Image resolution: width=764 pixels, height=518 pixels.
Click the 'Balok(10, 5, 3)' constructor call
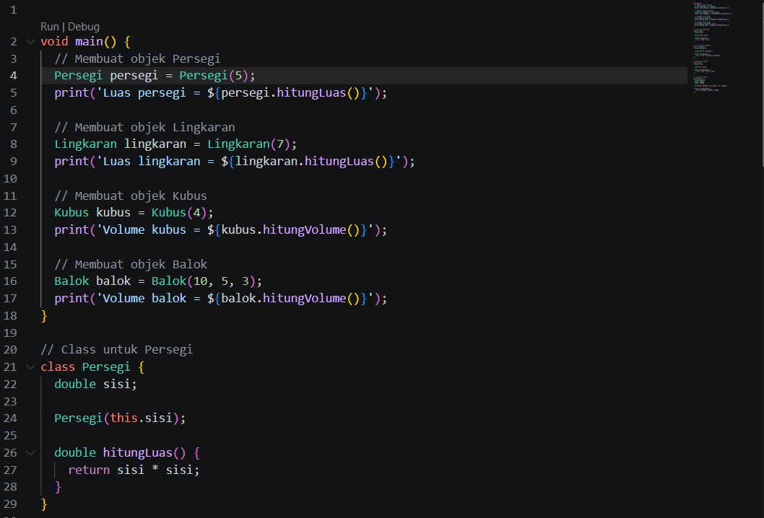[x=204, y=281]
